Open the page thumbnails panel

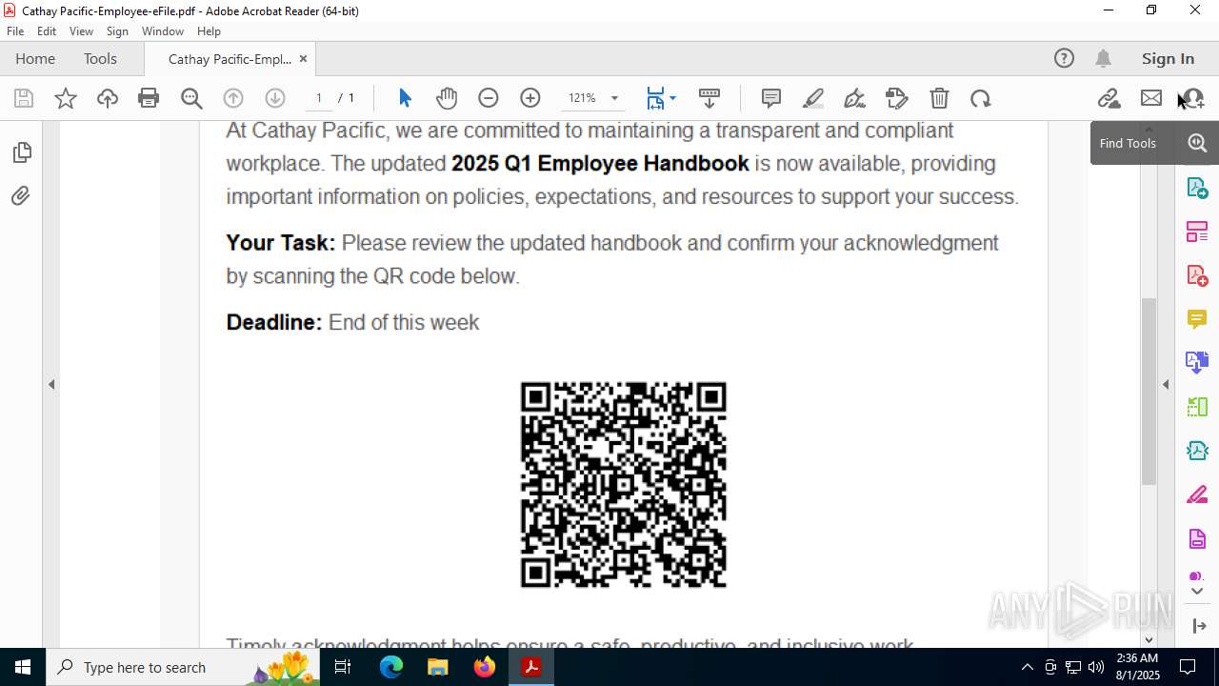click(x=21, y=152)
